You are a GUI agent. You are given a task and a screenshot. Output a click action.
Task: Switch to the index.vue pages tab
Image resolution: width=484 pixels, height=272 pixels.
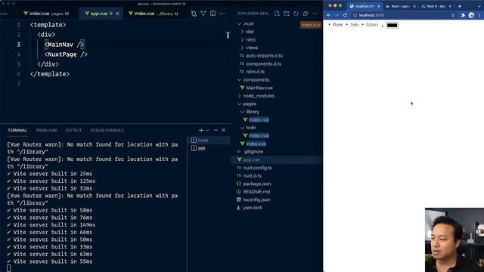[x=46, y=14]
